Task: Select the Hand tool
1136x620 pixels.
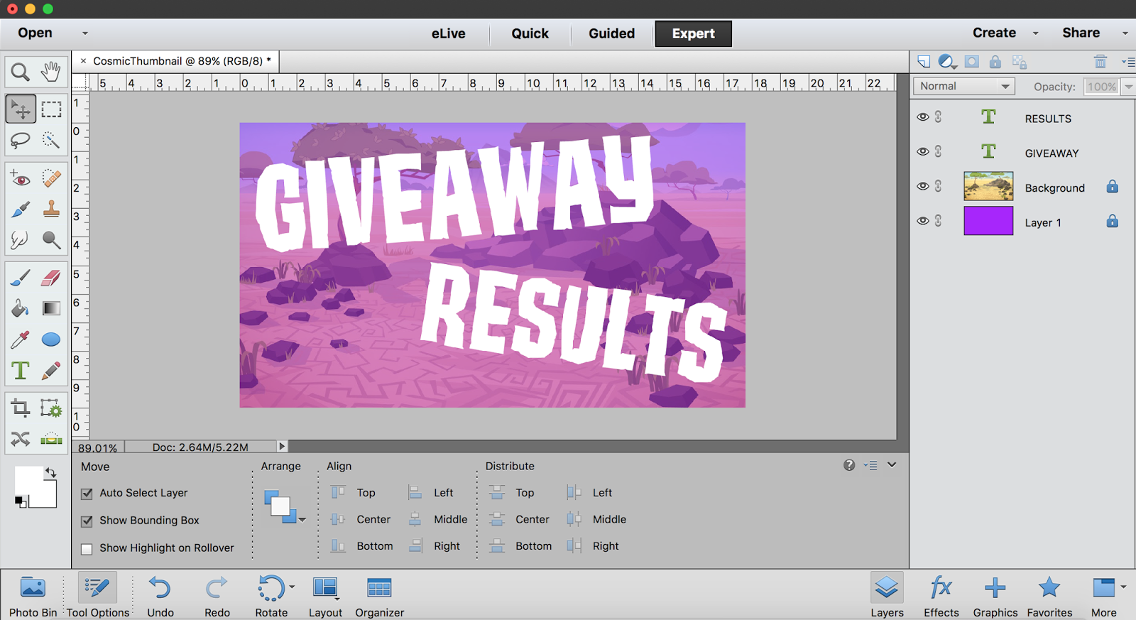Action: (x=51, y=72)
